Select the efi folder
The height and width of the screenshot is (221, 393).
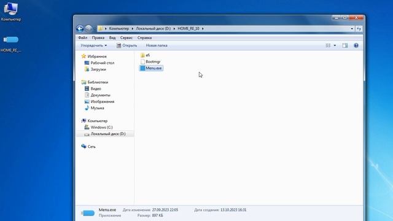[146, 55]
